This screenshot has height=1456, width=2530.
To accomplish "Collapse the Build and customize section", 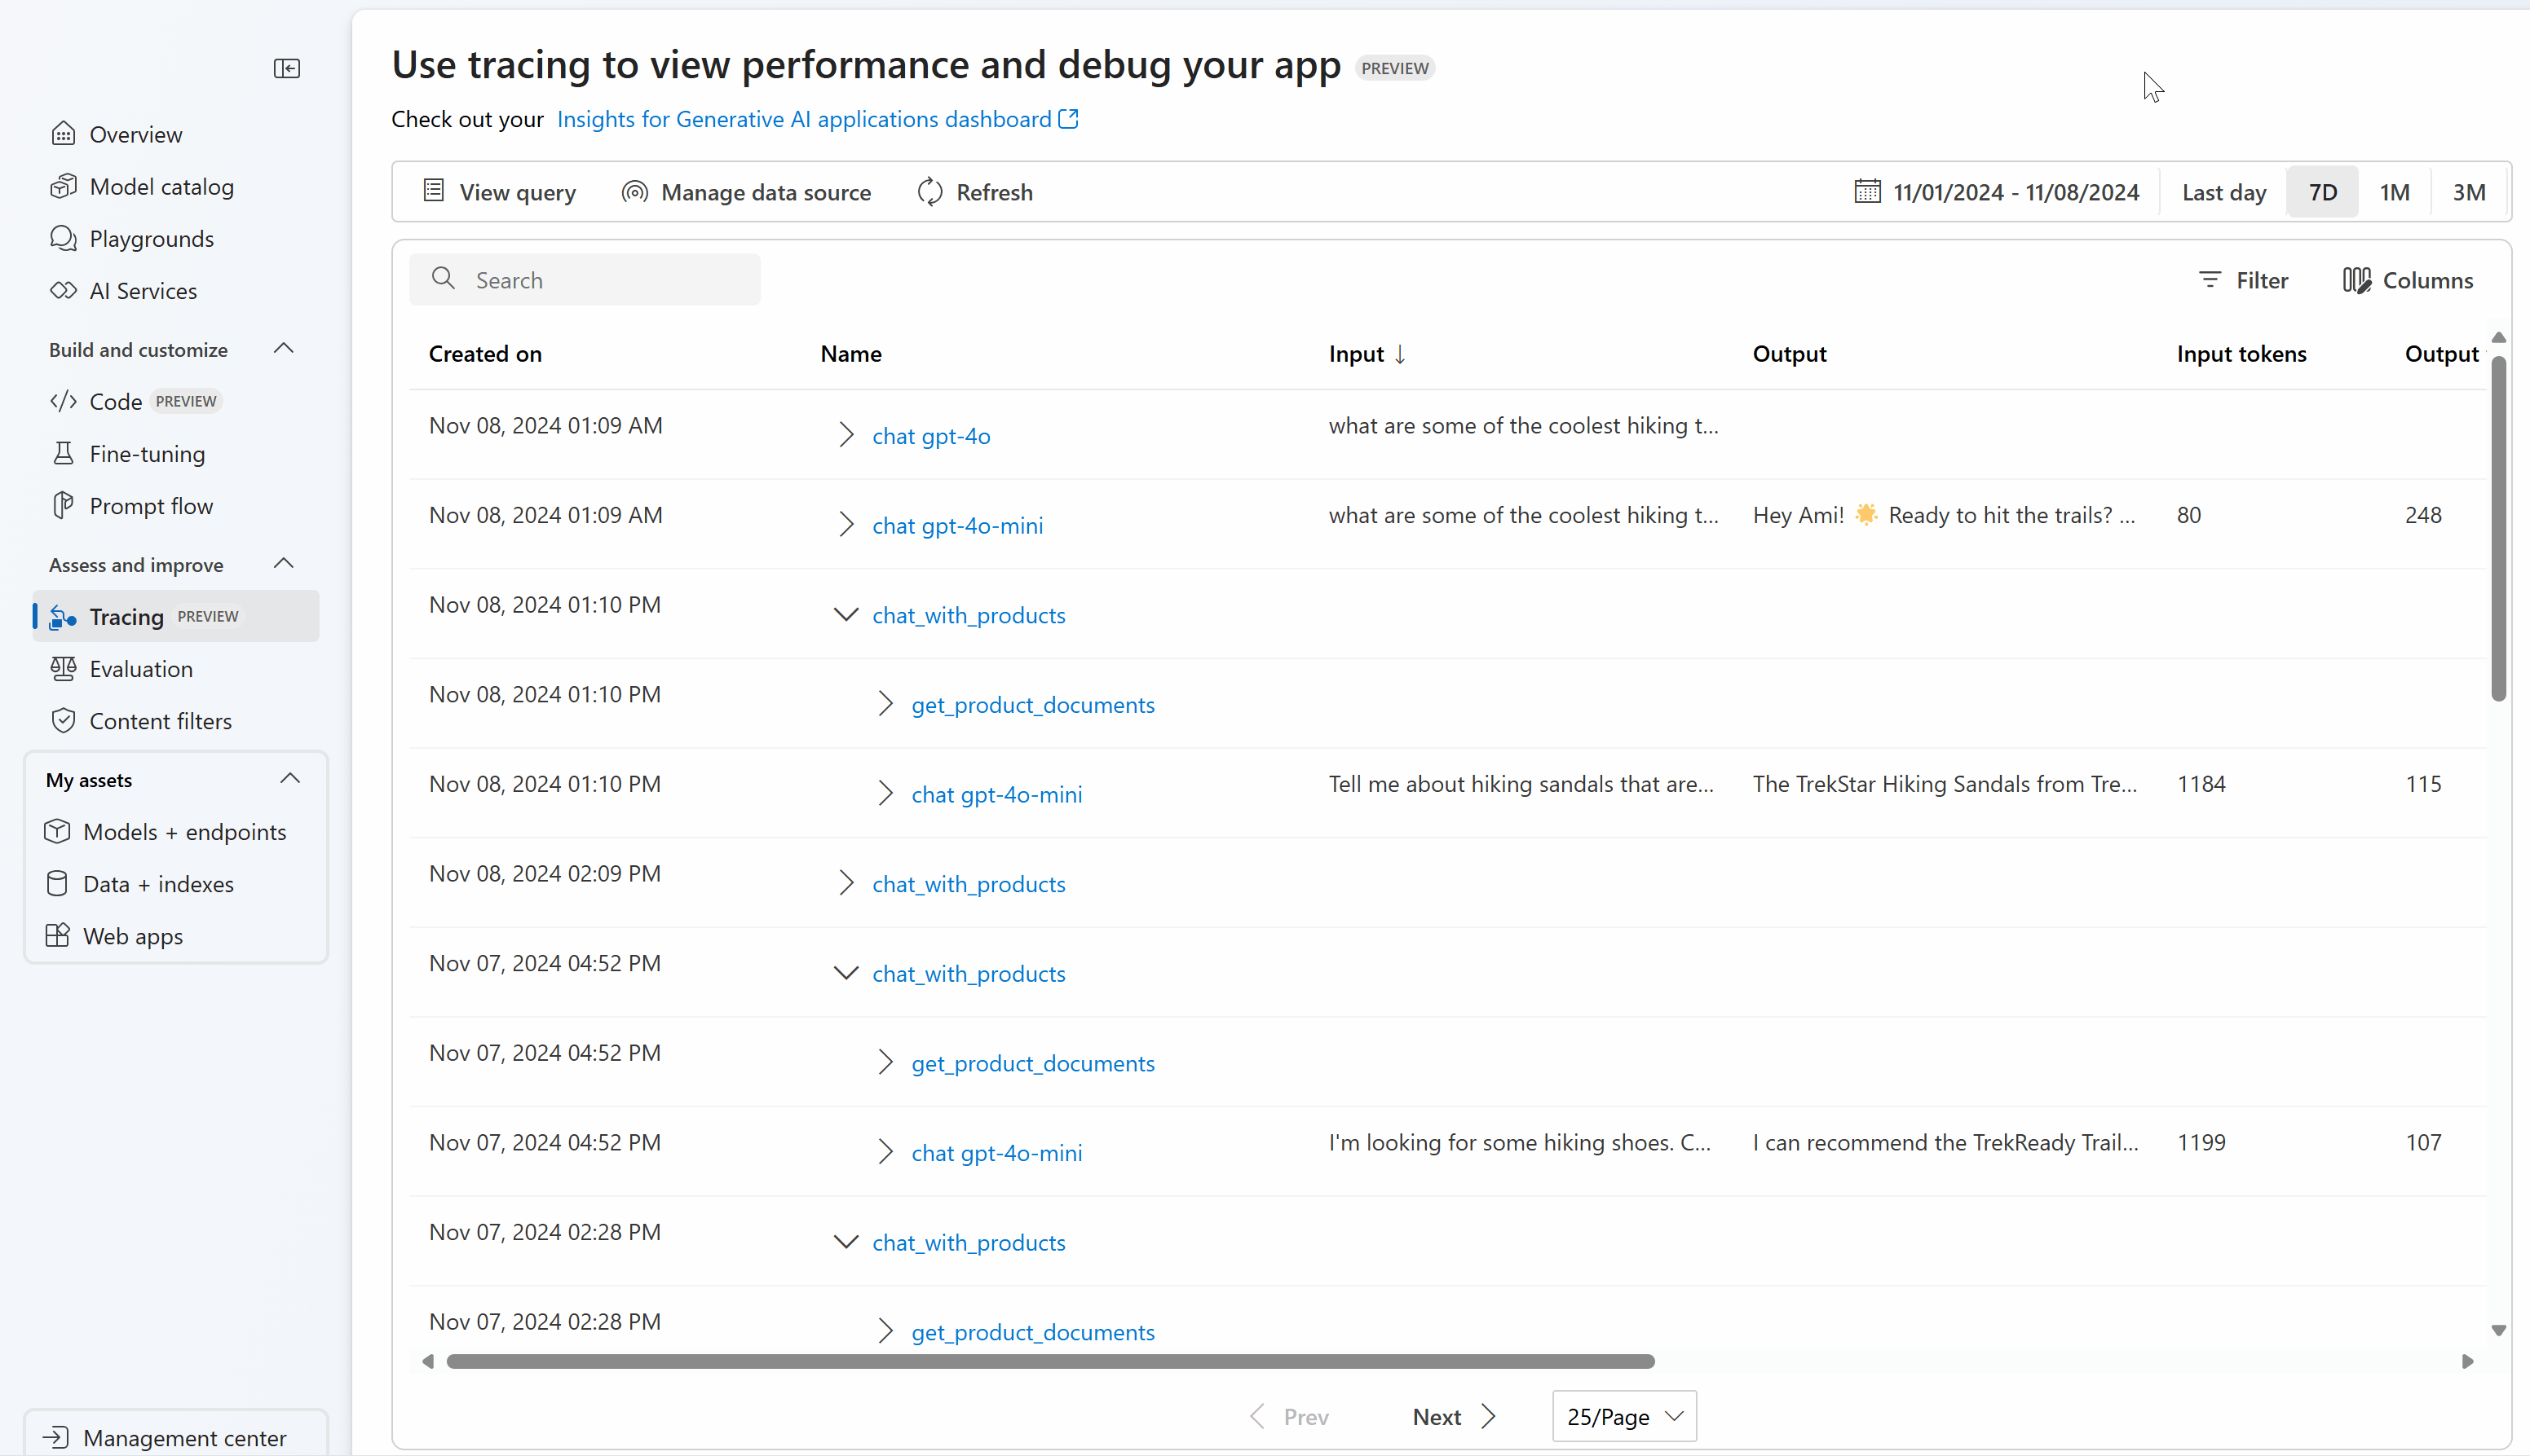I will tap(284, 349).
